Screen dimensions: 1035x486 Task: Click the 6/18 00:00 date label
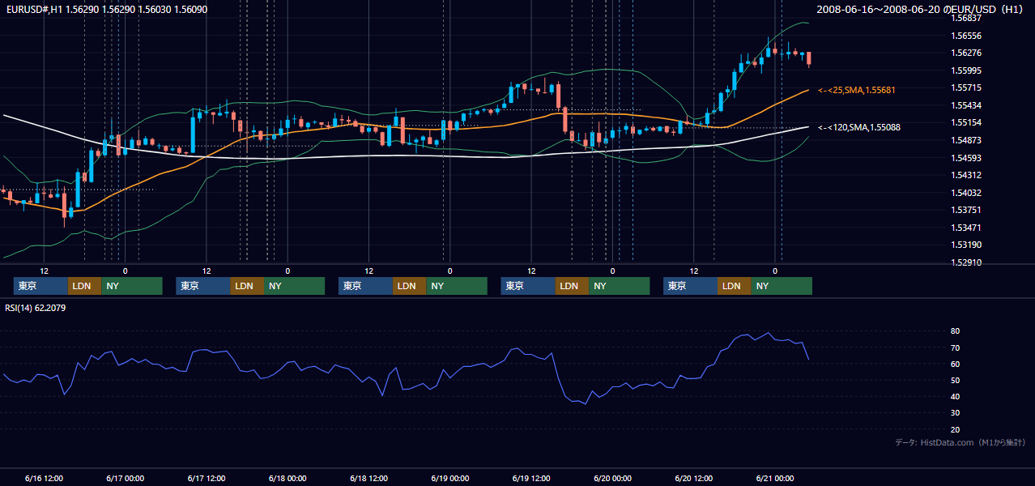coord(287,479)
